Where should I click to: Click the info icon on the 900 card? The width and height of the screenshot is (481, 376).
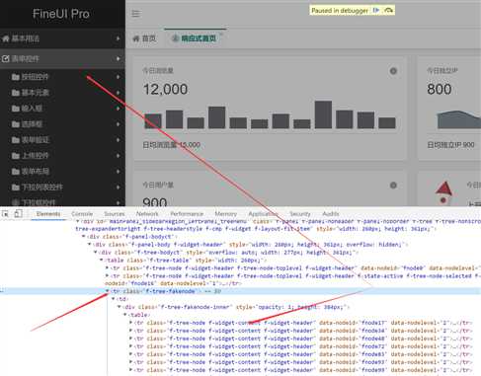(x=393, y=186)
